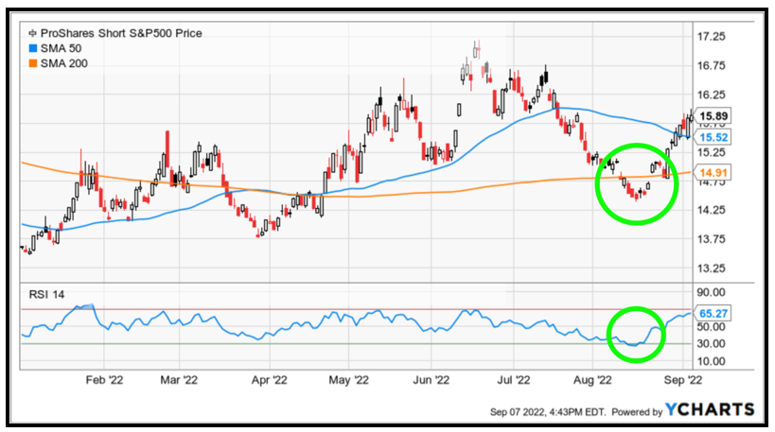Click the Sep 07 2022 timestamp text
Viewport: 775px width, 432px height.
pyautogui.click(x=548, y=412)
